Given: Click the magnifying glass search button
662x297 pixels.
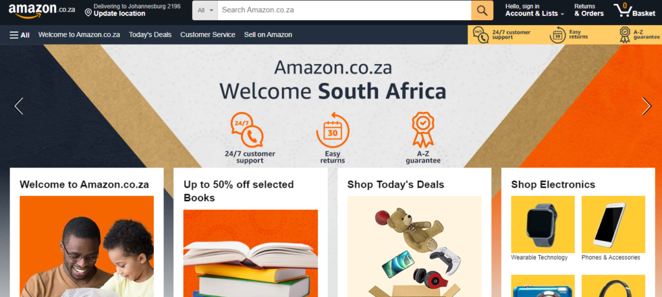Looking at the screenshot, I should pos(482,10).
